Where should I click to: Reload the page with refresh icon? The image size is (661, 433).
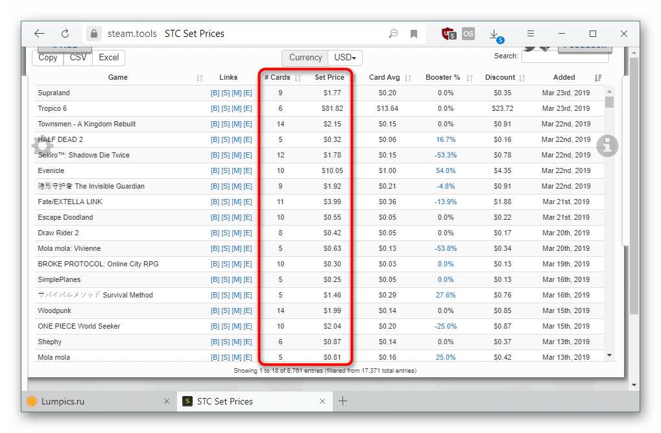[65, 34]
